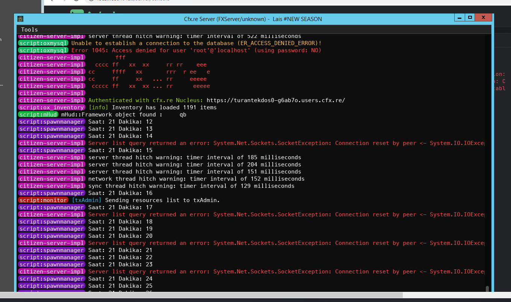Image resolution: width=511 pixels, height=302 pixels.
Task: Click the script:spawnmanager tag on Dakika: 20 row
Action: [51, 236]
